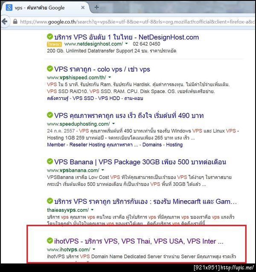
Task: Expand dropdown arrow next to www.speeduphosting.com/
Action: 113,124
